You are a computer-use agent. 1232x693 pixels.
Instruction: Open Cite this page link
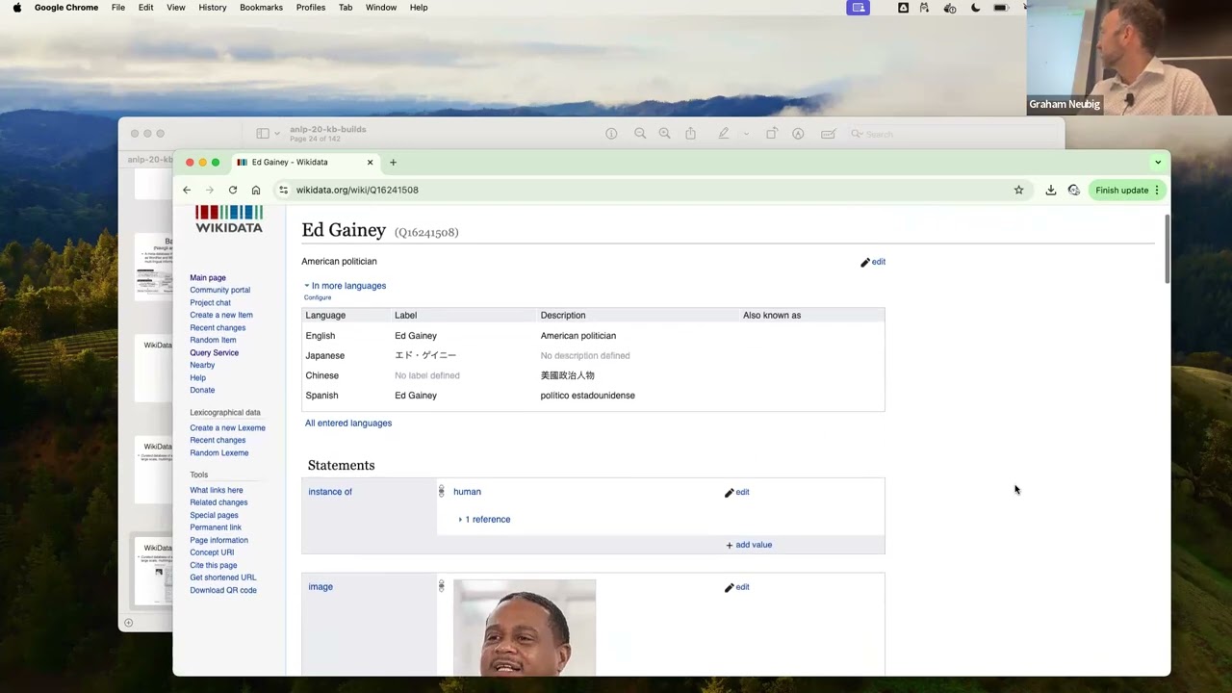pyautogui.click(x=213, y=566)
